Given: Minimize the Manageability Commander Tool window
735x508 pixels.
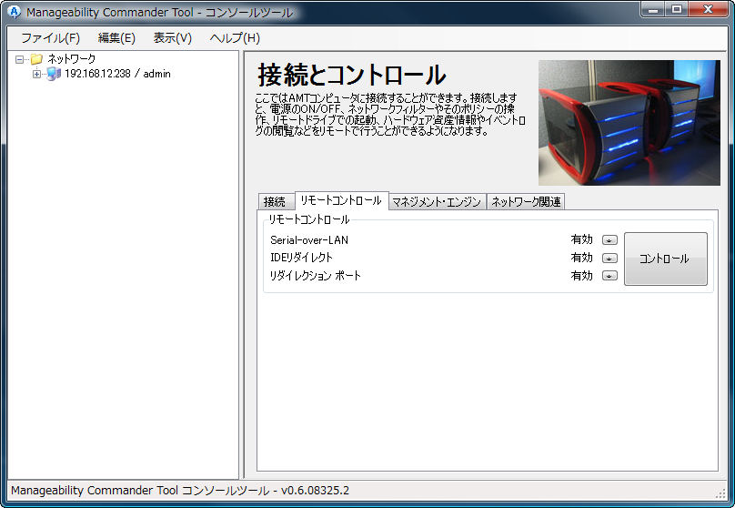Looking at the screenshot, I should click(653, 9).
